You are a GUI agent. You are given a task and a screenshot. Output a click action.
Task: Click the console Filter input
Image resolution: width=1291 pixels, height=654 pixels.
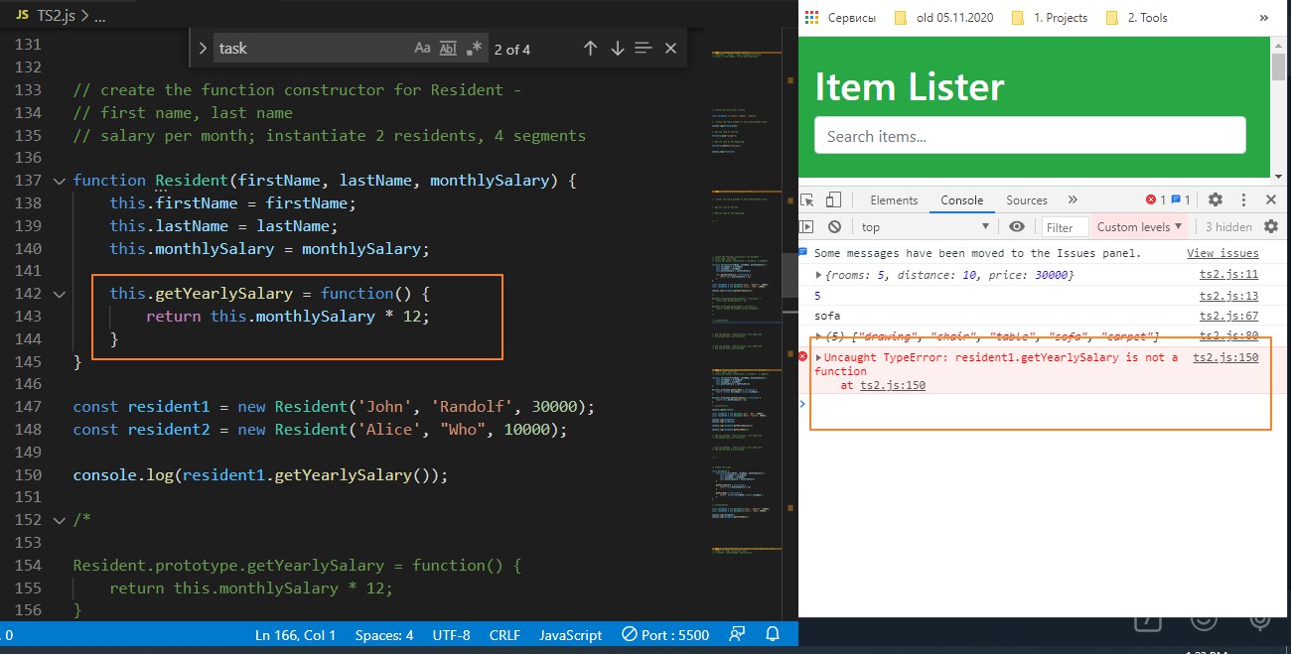point(1067,227)
